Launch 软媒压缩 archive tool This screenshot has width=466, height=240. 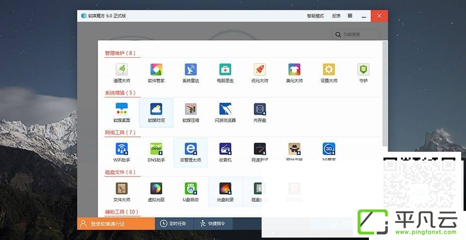(190, 113)
